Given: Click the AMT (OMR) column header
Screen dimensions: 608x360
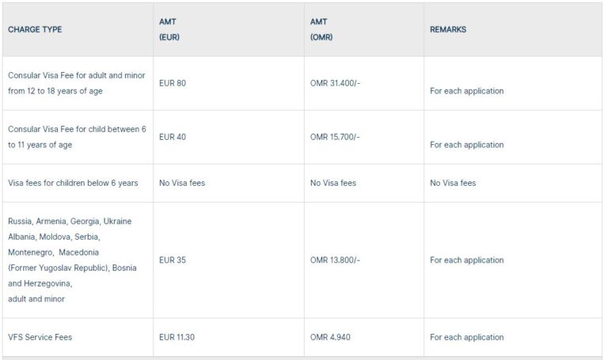Looking at the screenshot, I should (321, 29).
